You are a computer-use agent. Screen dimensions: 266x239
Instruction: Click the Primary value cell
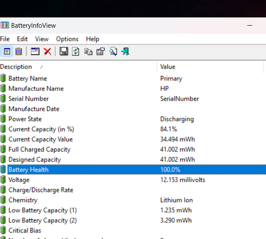(x=171, y=79)
